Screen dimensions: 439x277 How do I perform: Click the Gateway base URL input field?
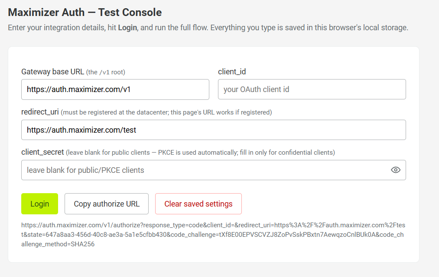coord(115,89)
